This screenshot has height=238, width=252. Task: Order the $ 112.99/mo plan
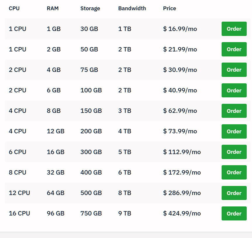[x=234, y=152]
